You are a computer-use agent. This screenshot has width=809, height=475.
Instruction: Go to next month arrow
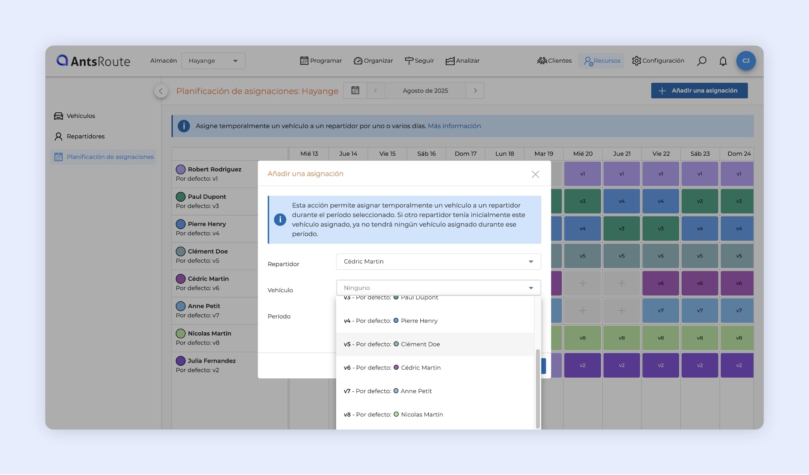pos(475,91)
